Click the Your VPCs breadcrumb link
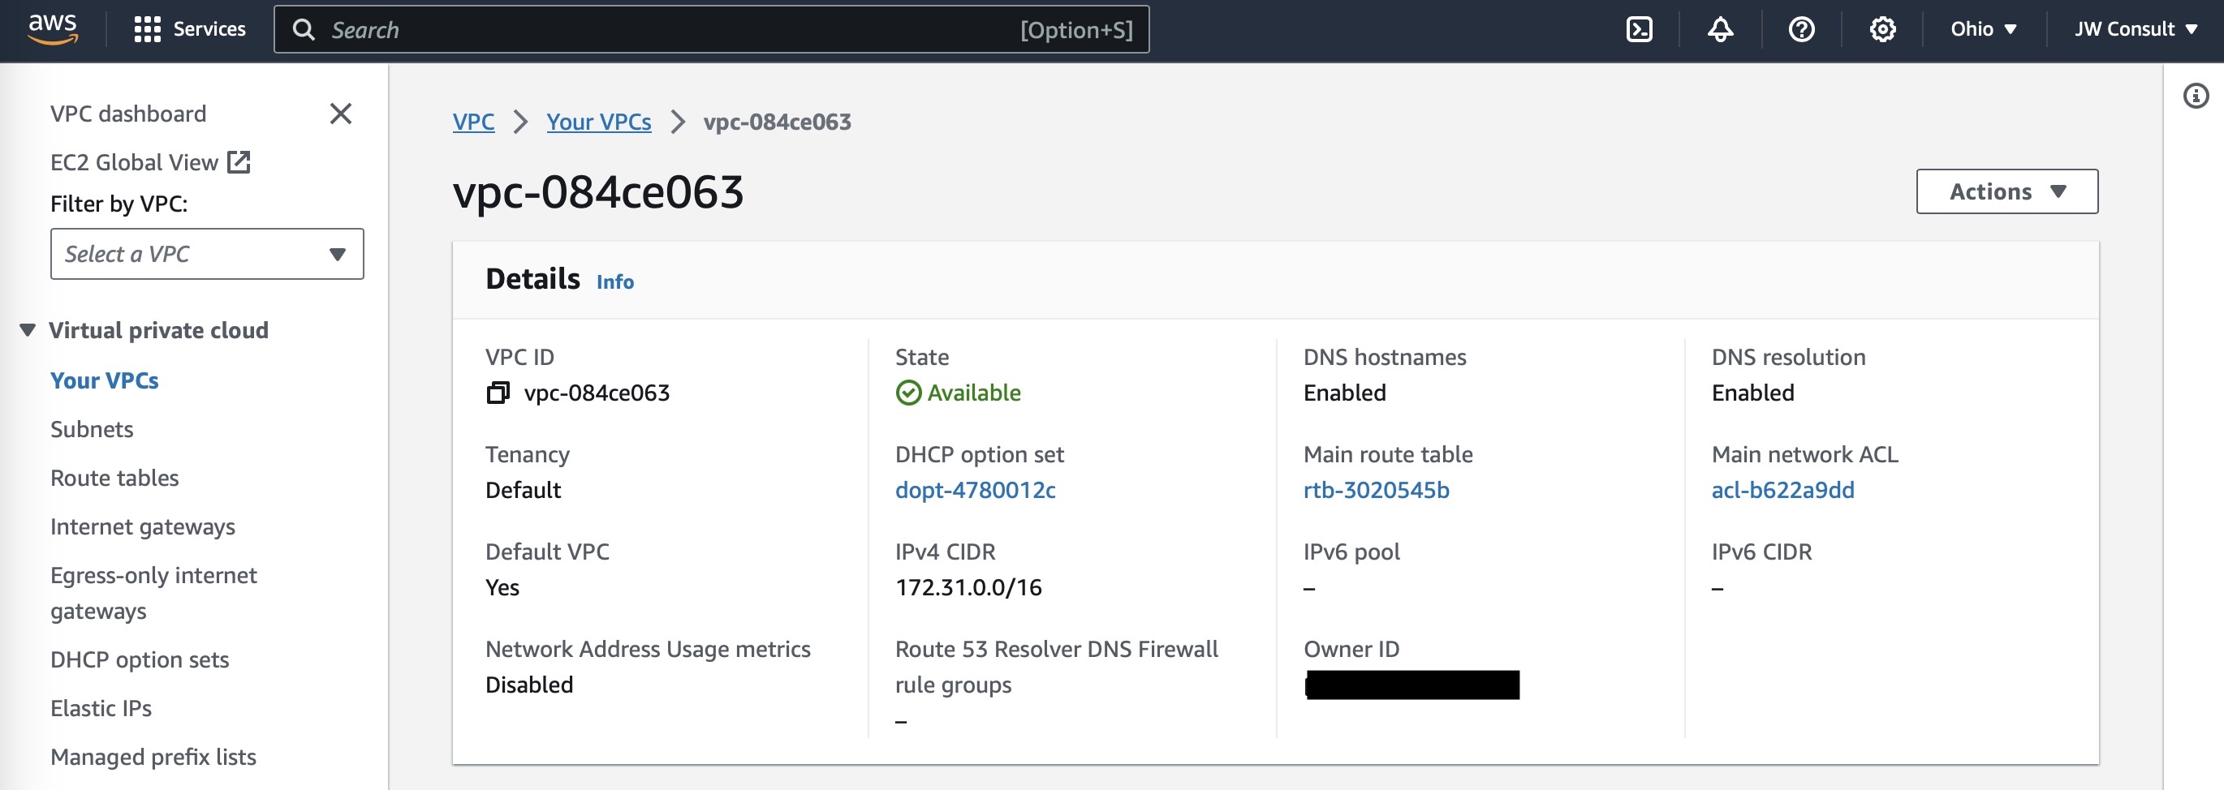 (x=597, y=122)
